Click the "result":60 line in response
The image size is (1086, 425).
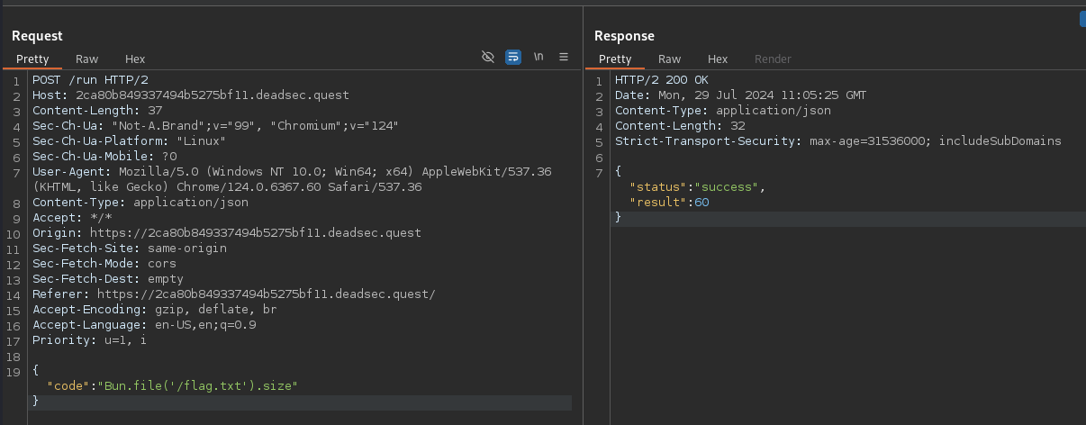tap(670, 203)
